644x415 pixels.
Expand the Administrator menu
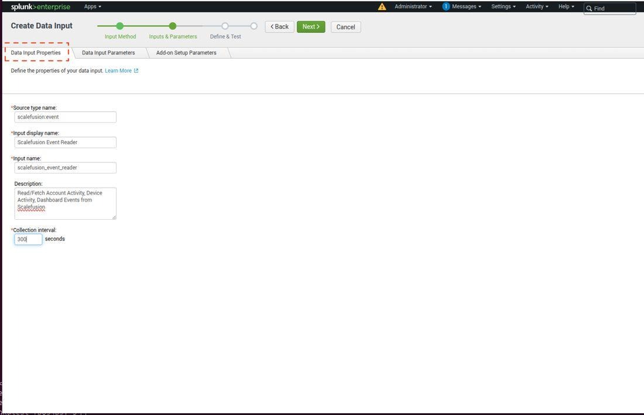point(413,6)
